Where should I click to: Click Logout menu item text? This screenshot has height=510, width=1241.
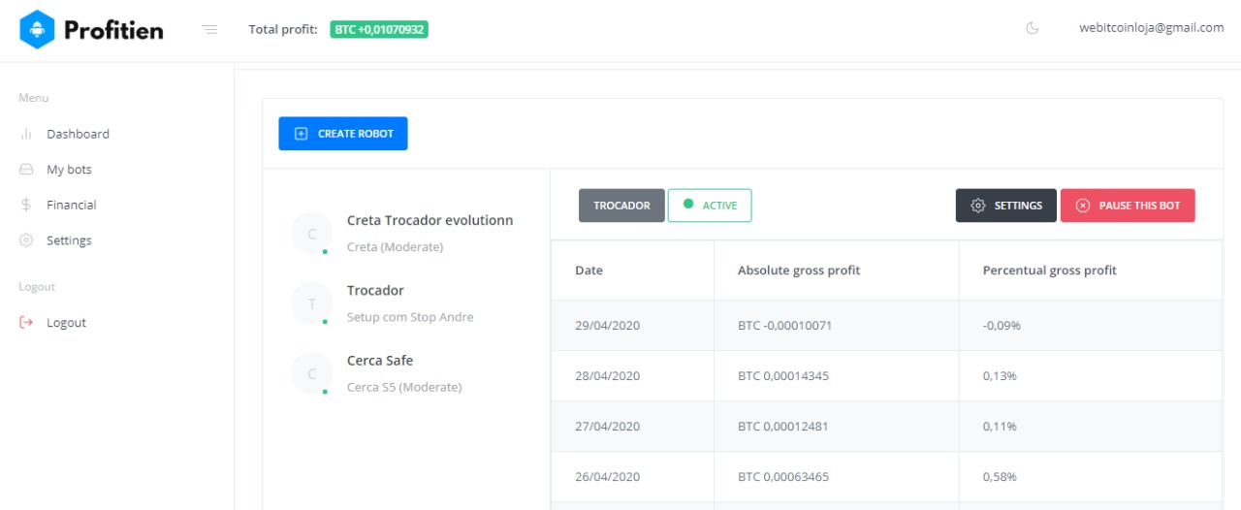click(x=66, y=323)
